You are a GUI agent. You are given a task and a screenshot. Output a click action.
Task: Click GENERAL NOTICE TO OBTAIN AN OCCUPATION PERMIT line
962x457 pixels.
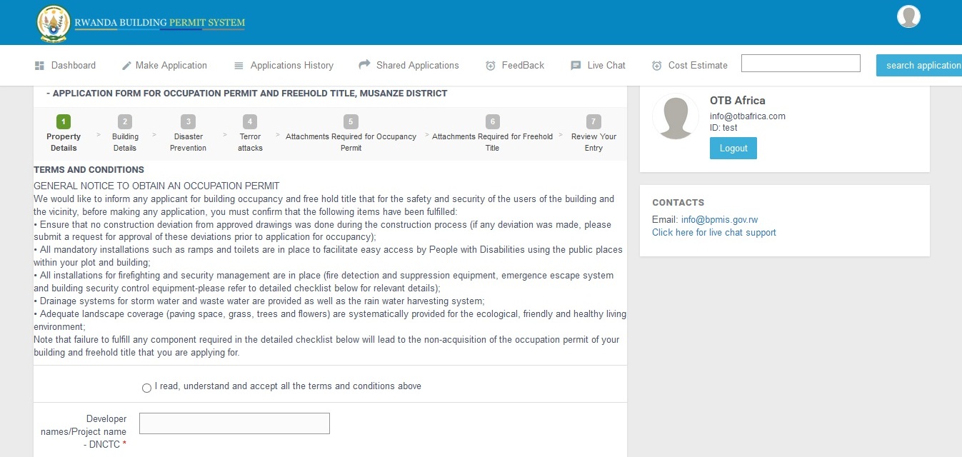[x=156, y=186]
